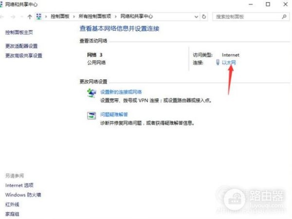Click the set up new connection icon
The image size is (292, 219).
pos(91,93)
